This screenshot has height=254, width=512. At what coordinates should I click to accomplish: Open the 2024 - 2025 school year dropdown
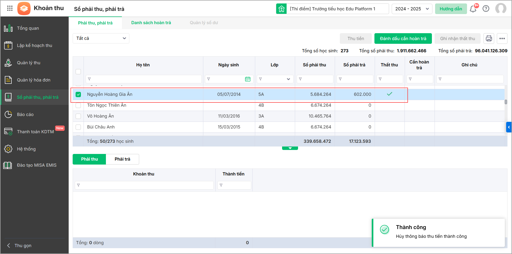[412, 9]
